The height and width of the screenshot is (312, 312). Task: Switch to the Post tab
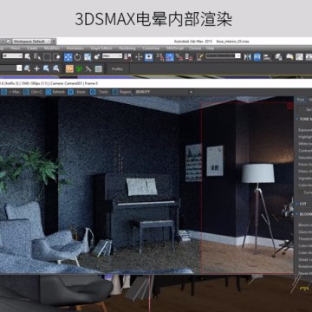click(x=301, y=100)
